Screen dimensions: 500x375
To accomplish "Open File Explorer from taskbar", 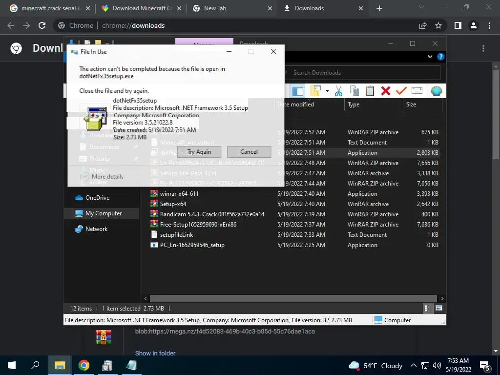I will tap(60, 365).
